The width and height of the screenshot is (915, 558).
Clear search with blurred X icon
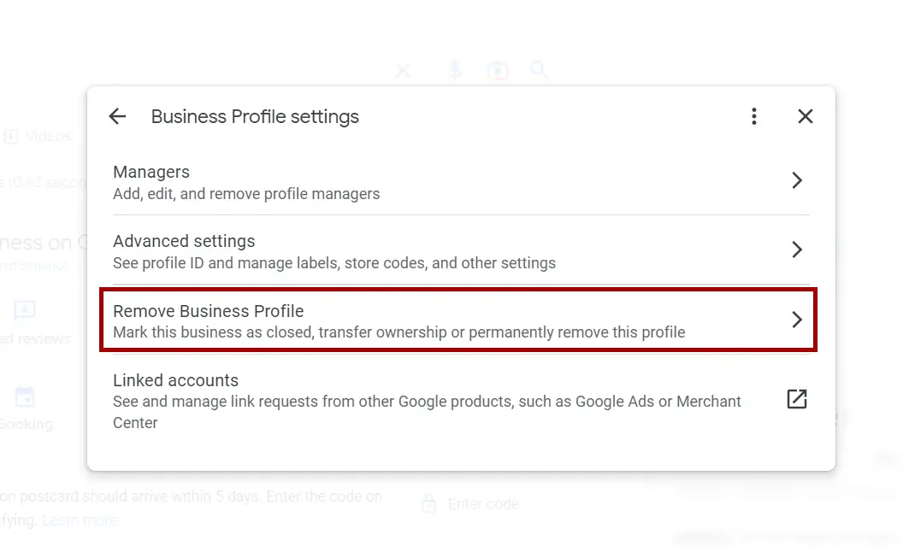pyautogui.click(x=403, y=71)
